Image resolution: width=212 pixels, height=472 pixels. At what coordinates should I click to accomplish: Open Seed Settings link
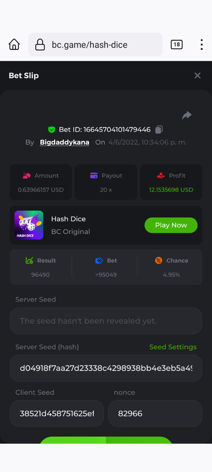173,347
